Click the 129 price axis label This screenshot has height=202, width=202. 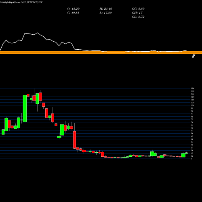point(192,91)
